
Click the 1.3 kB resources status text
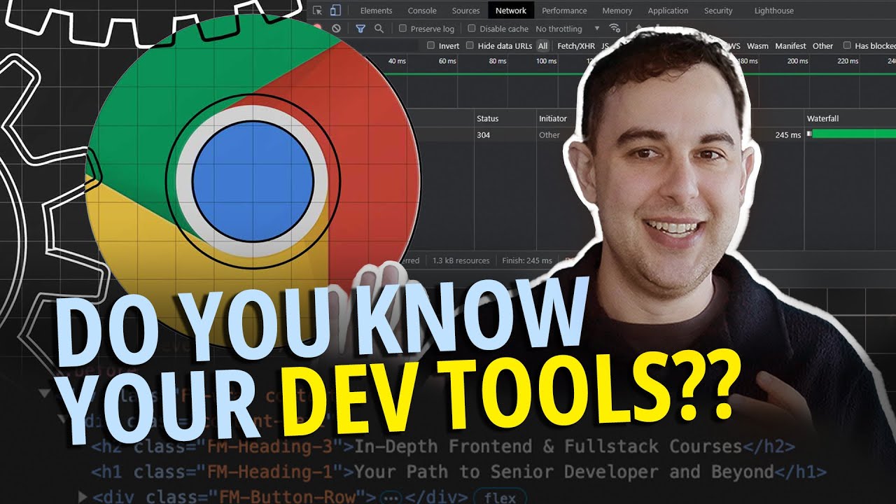461,260
